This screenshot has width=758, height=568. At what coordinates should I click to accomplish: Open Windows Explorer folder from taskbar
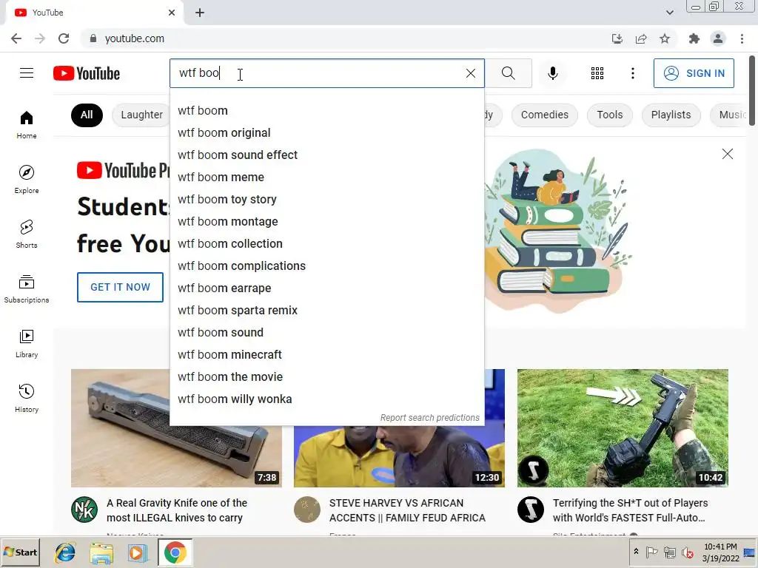(x=101, y=553)
